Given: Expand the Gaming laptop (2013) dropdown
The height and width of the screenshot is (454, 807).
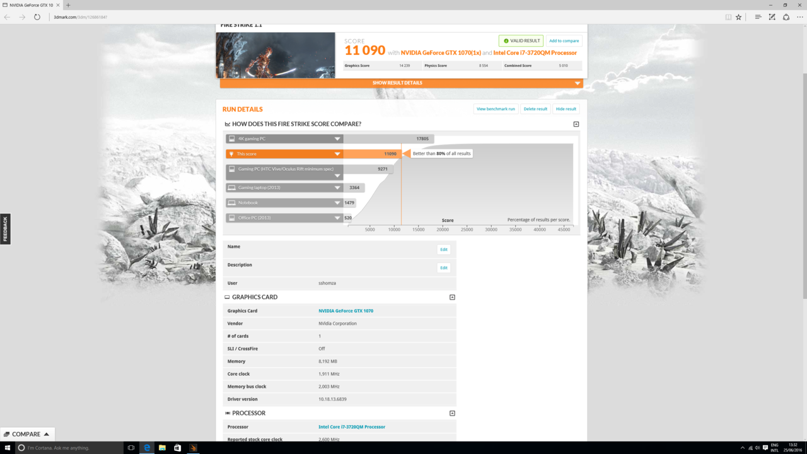Looking at the screenshot, I should [337, 187].
